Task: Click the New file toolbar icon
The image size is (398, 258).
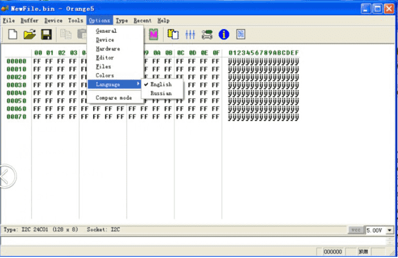Action: (13, 34)
